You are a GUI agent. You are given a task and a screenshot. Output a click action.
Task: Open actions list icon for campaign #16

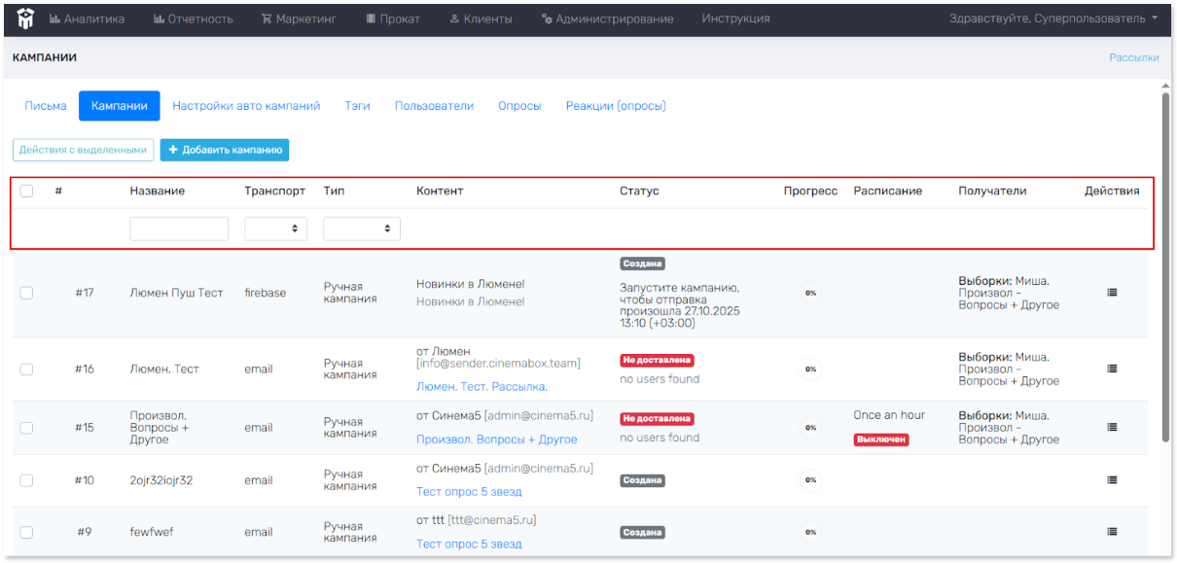[1112, 369]
